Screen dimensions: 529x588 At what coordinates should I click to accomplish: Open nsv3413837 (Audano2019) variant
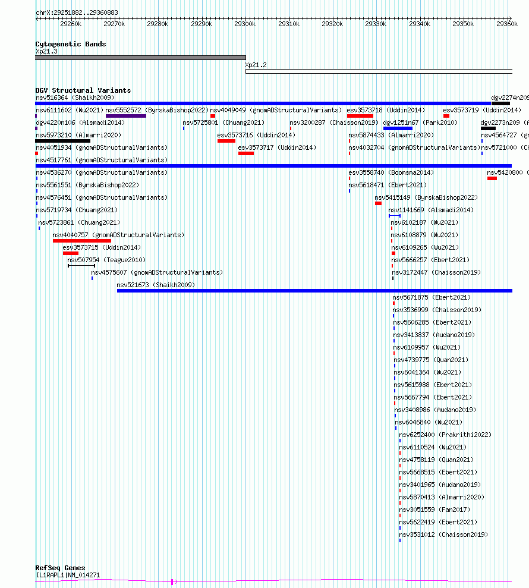point(434,335)
